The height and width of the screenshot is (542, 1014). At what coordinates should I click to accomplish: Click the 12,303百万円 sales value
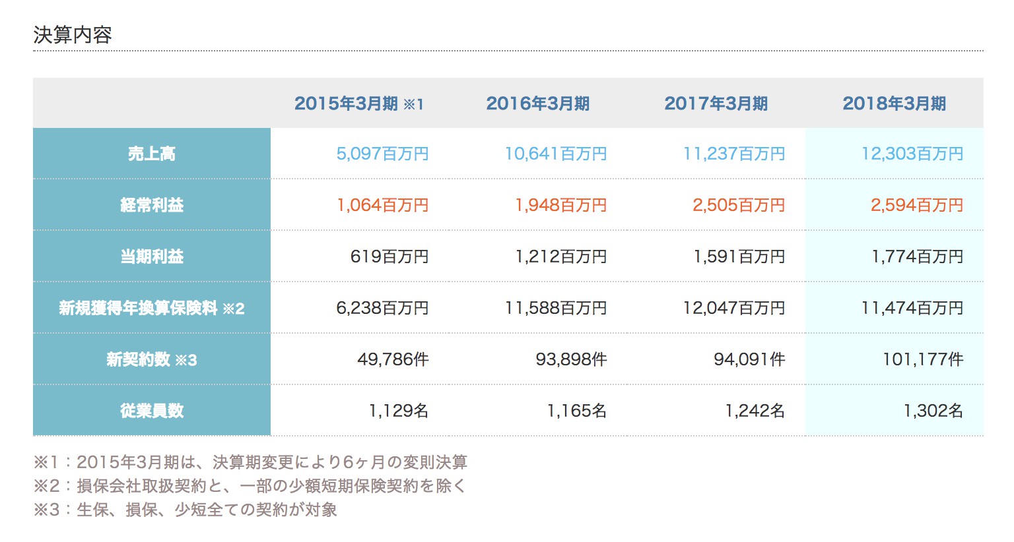point(912,154)
